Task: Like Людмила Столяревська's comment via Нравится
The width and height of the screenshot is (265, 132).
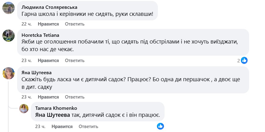Action: point(48,24)
